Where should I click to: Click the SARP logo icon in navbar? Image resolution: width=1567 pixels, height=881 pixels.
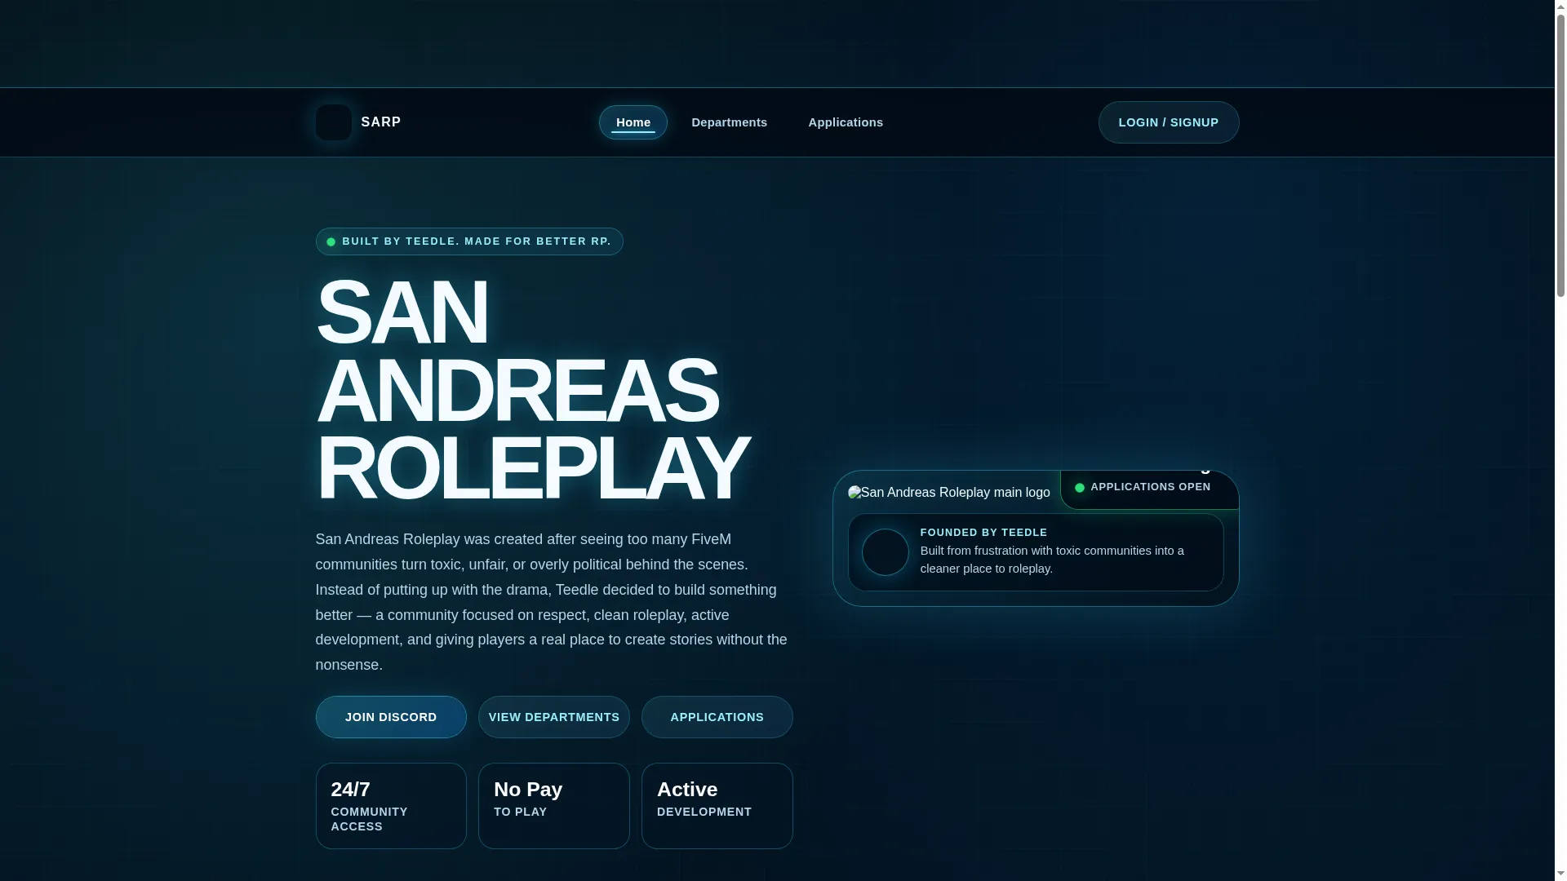(x=333, y=122)
